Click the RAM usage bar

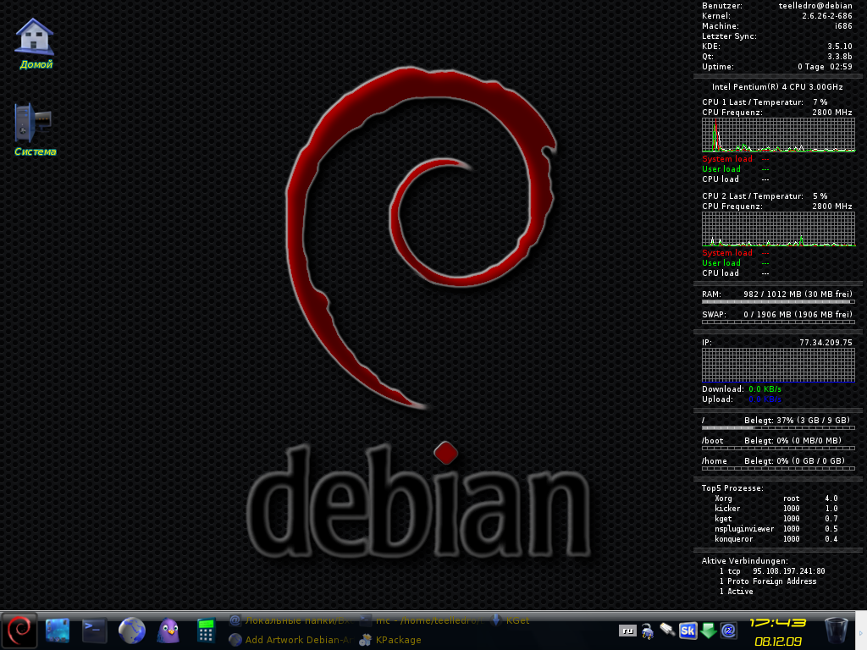click(779, 302)
